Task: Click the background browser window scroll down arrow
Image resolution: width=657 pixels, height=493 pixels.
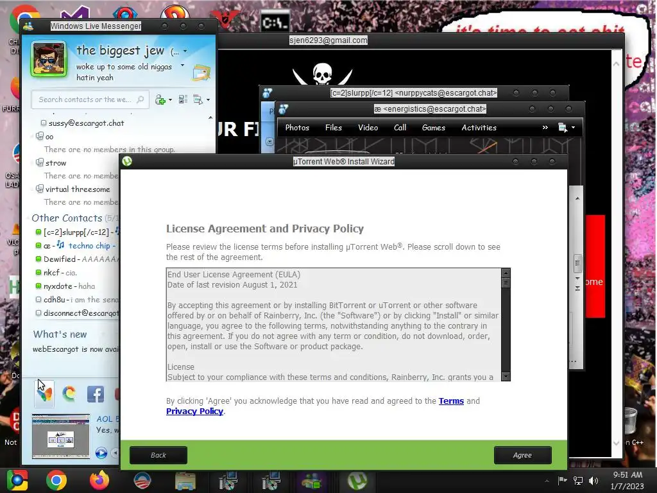Action: point(616,443)
